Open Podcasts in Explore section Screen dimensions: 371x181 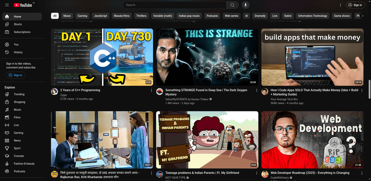click(x=19, y=171)
